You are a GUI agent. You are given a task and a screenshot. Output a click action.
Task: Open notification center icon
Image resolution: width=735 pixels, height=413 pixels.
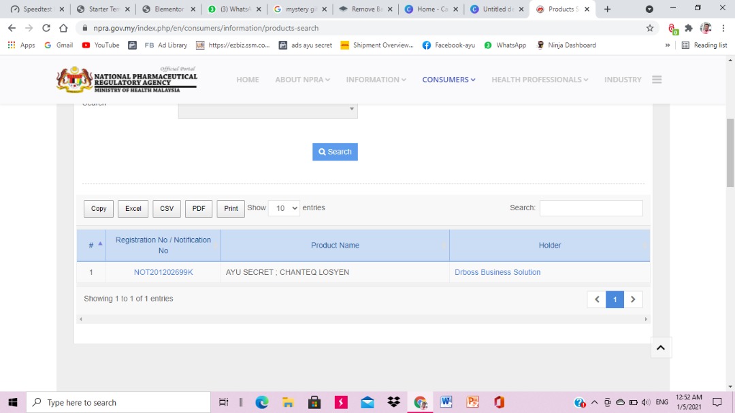pos(717,402)
